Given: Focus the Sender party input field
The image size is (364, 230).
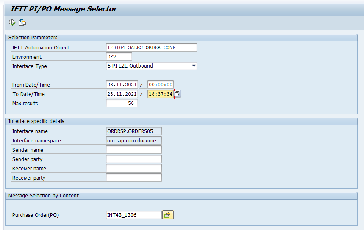Looking at the screenshot, I should click(x=133, y=159).
